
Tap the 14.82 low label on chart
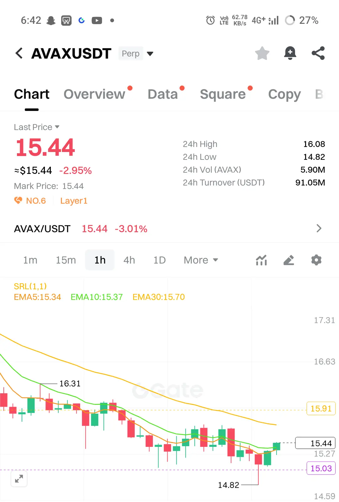click(229, 485)
